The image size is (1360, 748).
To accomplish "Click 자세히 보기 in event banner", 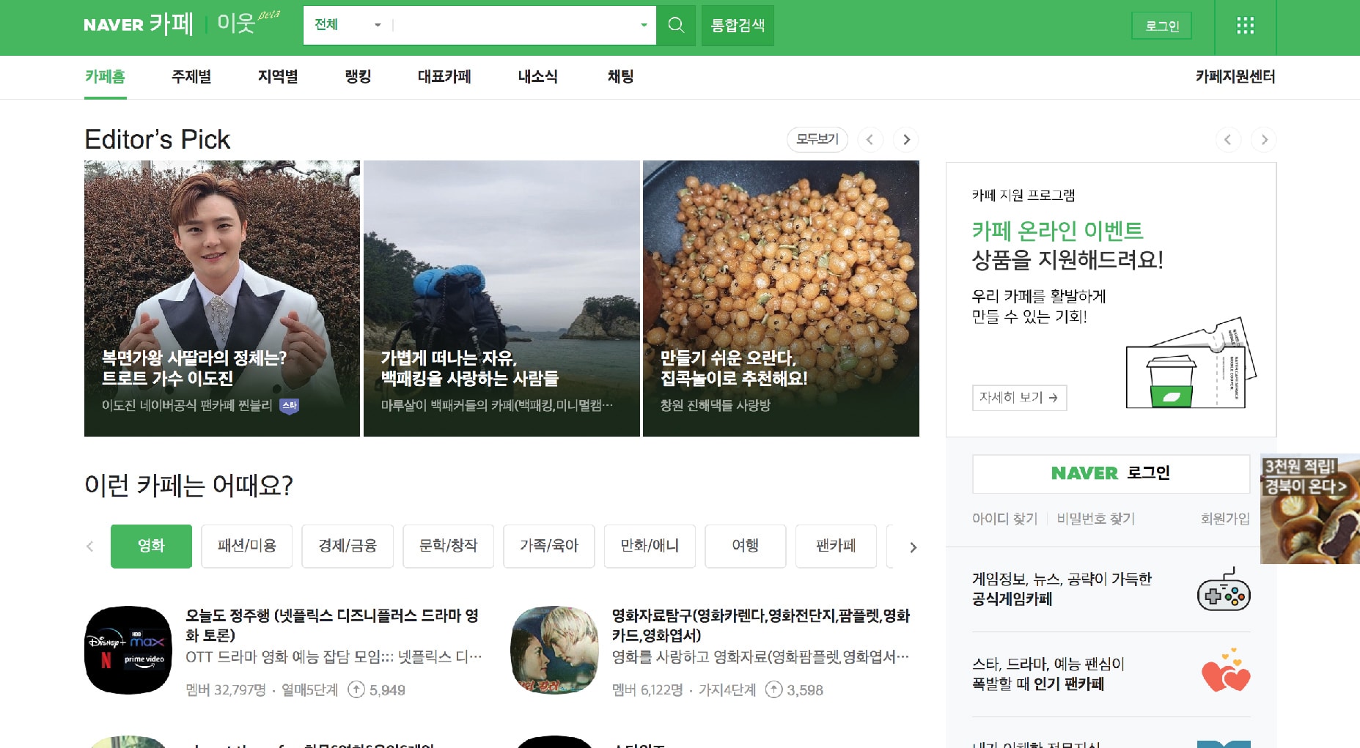I will (1019, 398).
